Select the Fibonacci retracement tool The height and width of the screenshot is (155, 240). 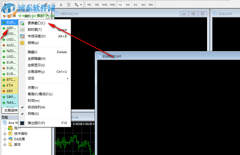[x=53, y=5]
